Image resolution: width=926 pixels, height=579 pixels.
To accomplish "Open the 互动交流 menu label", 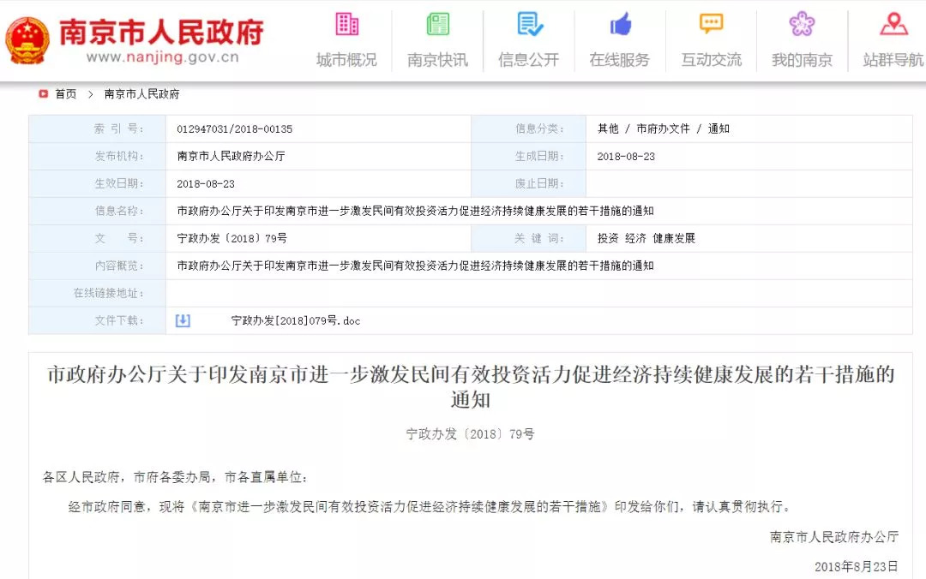I will [711, 60].
